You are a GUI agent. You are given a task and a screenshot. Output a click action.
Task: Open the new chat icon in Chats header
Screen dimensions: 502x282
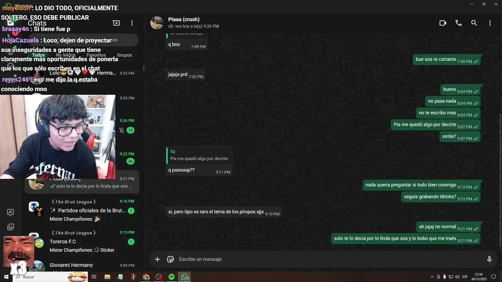pos(116,23)
